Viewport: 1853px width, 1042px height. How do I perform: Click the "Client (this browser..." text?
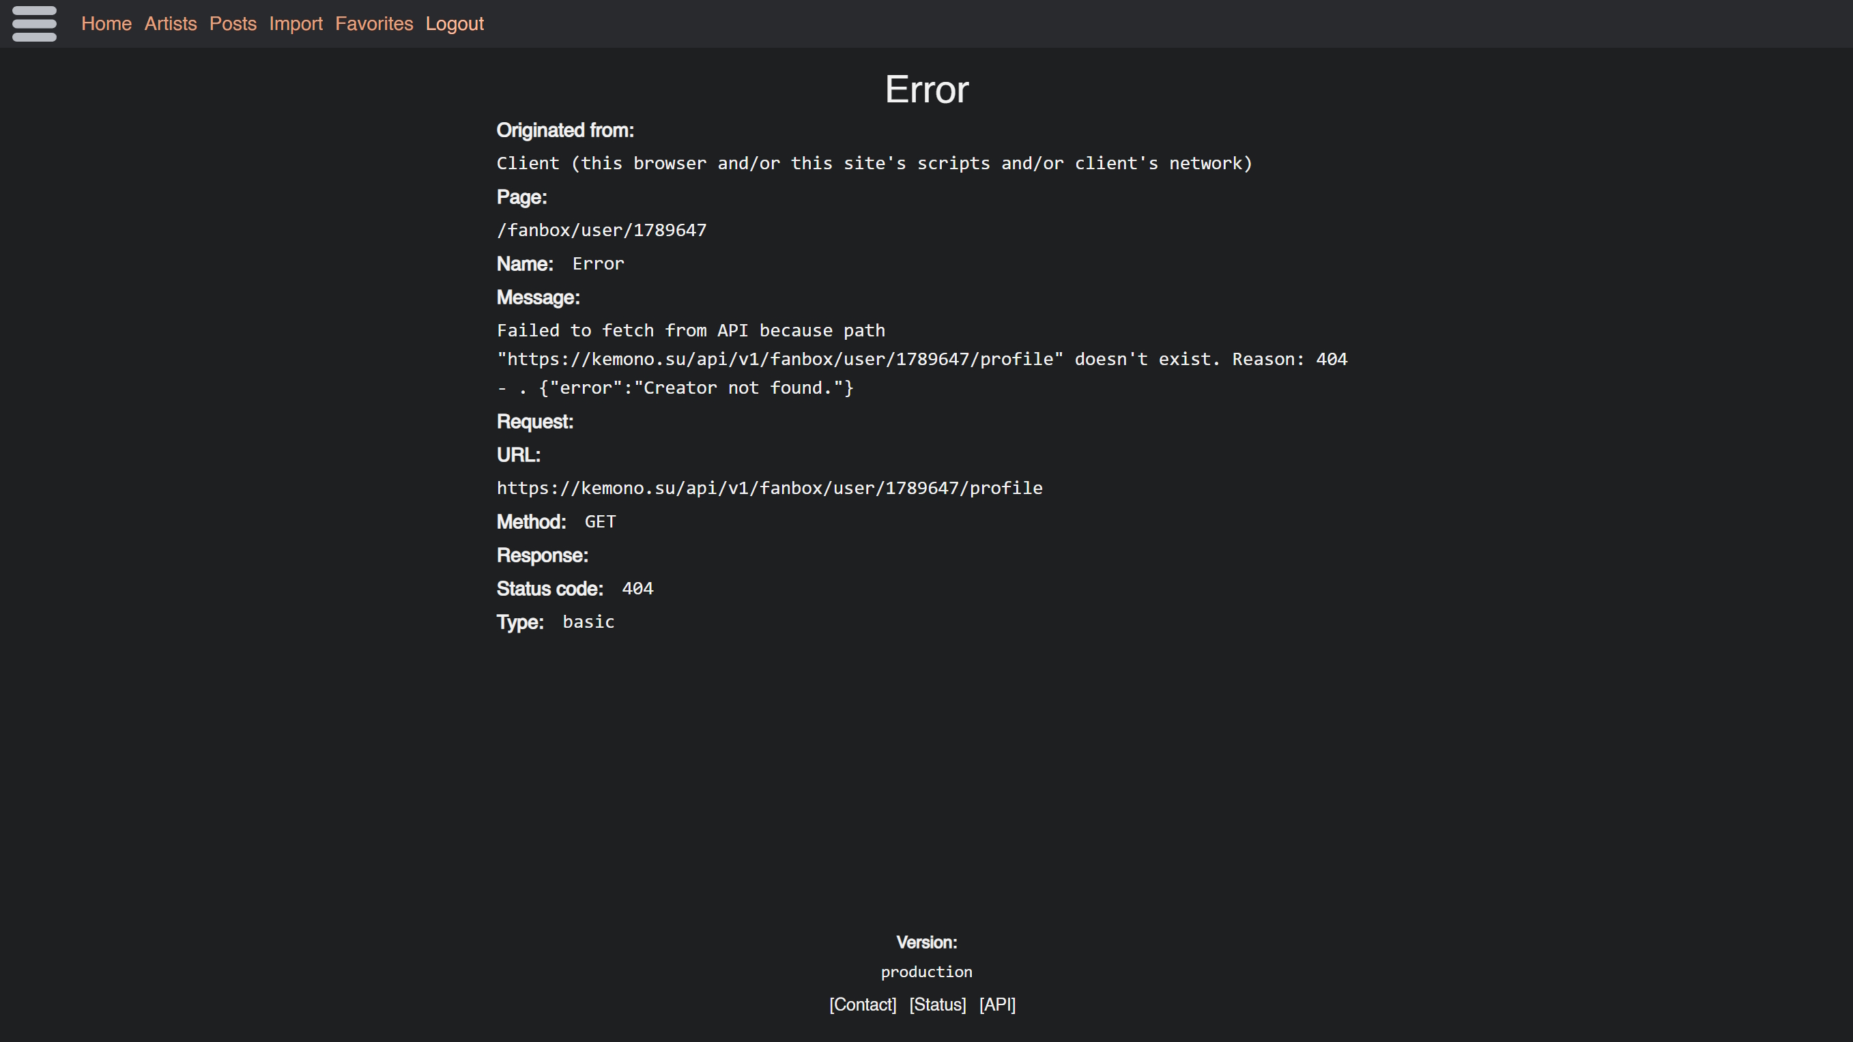point(874,163)
